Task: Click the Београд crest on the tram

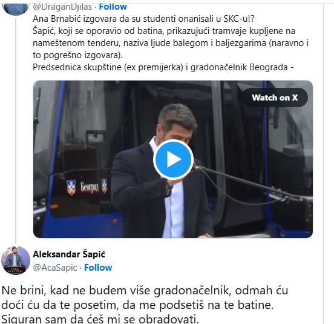Action: pos(87,186)
